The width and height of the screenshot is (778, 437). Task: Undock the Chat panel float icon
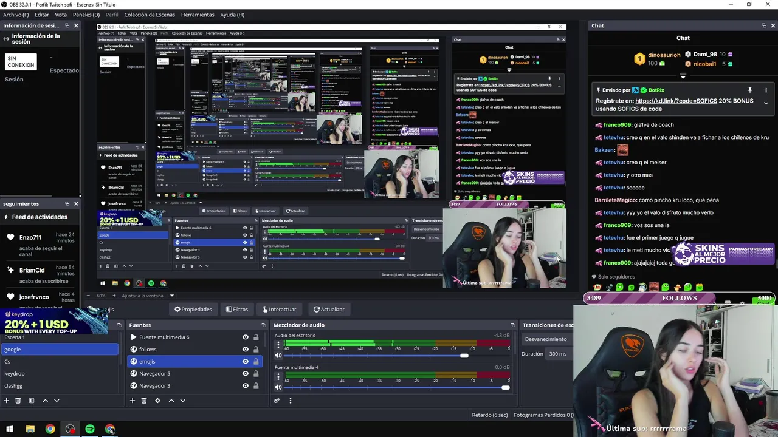tap(764, 25)
